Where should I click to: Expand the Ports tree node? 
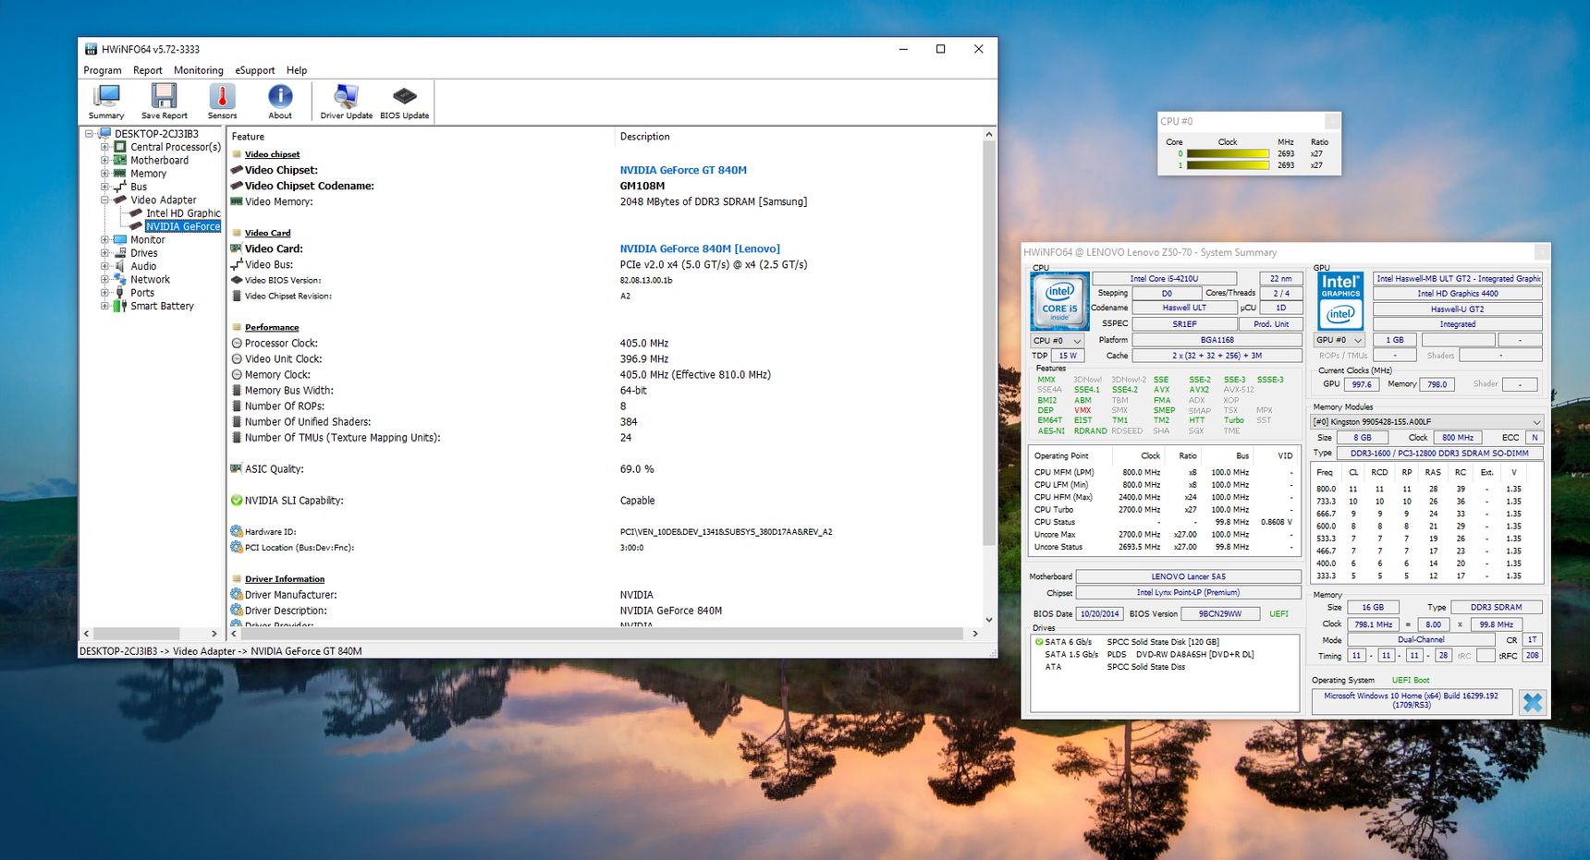(x=104, y=293)
